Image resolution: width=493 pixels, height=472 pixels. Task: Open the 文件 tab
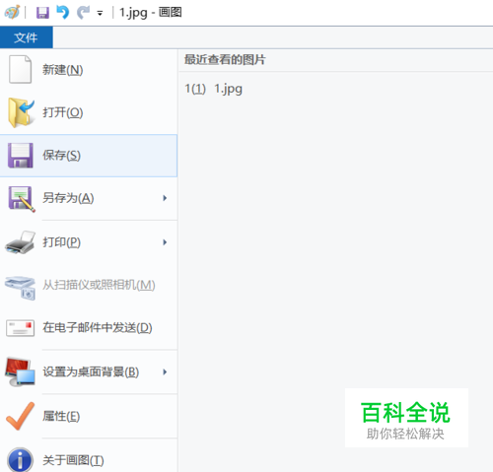click(27, 37)
